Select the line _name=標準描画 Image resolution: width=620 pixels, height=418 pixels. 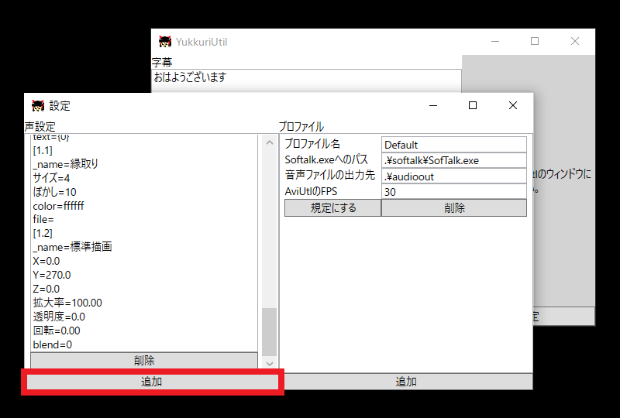[72, 247]
